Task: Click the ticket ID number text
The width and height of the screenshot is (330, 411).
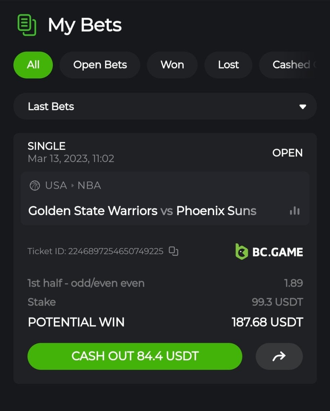Action: pos(116,251)
